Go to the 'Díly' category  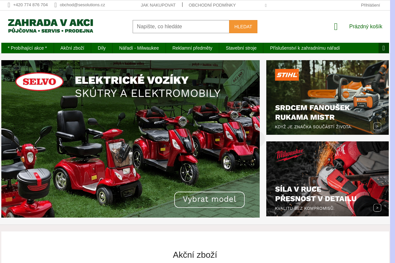102,48
